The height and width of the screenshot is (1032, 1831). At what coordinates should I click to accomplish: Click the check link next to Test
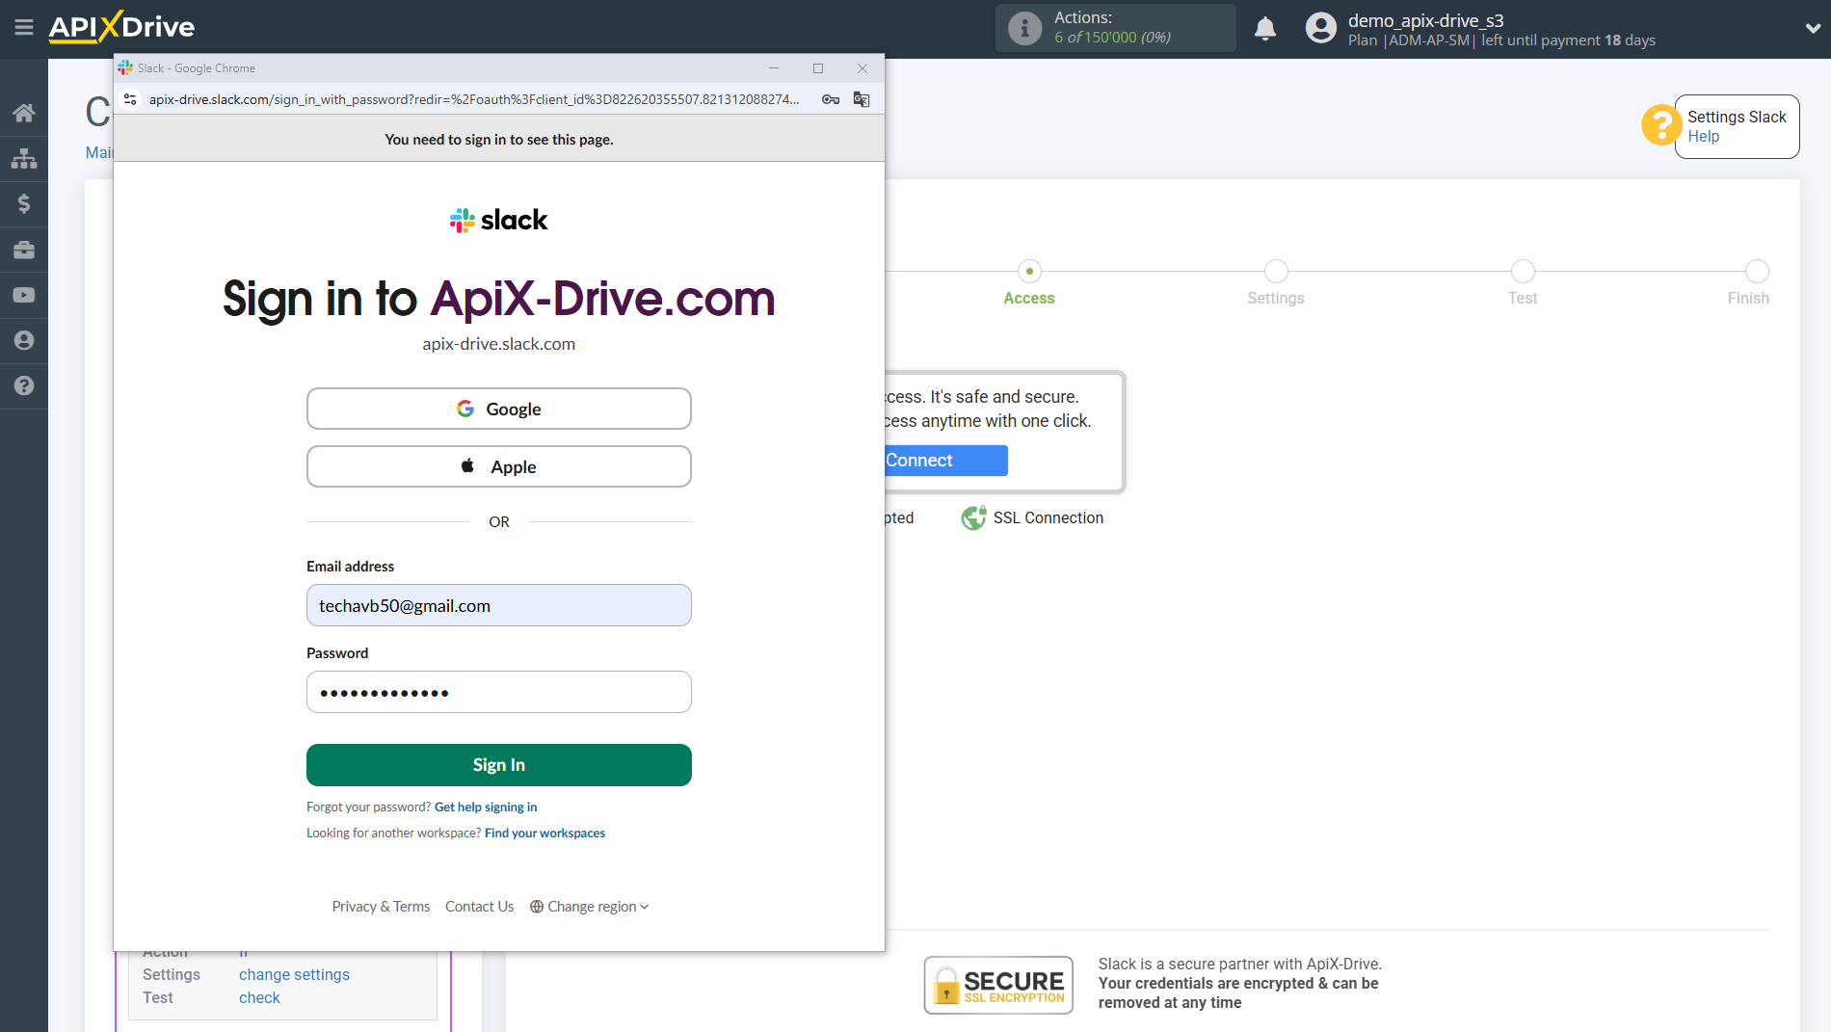tap(259, 998)
